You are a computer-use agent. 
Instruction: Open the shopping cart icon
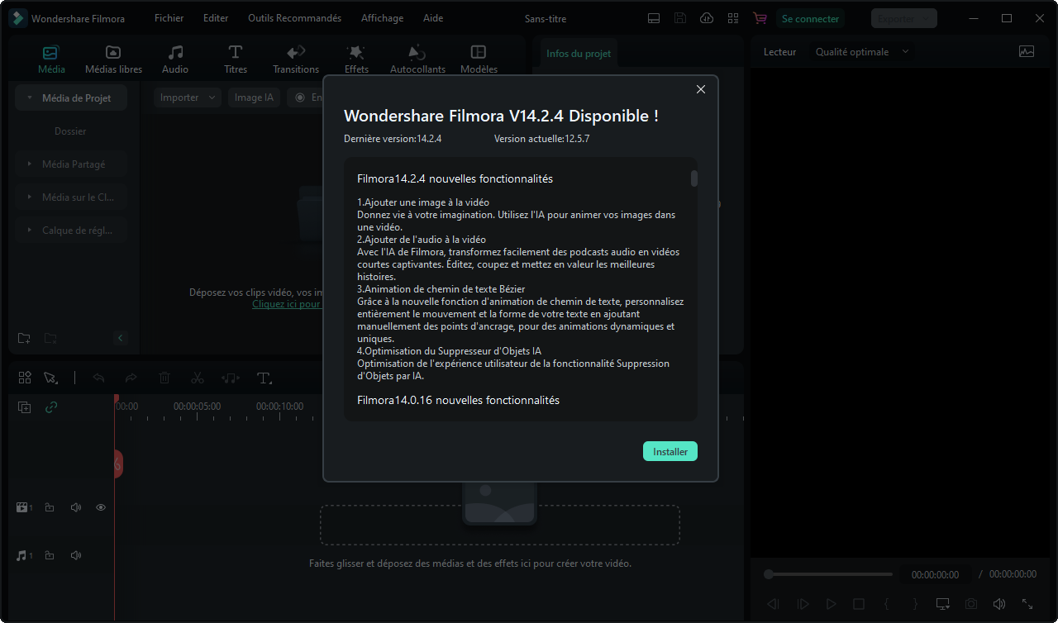pos(760,18)
